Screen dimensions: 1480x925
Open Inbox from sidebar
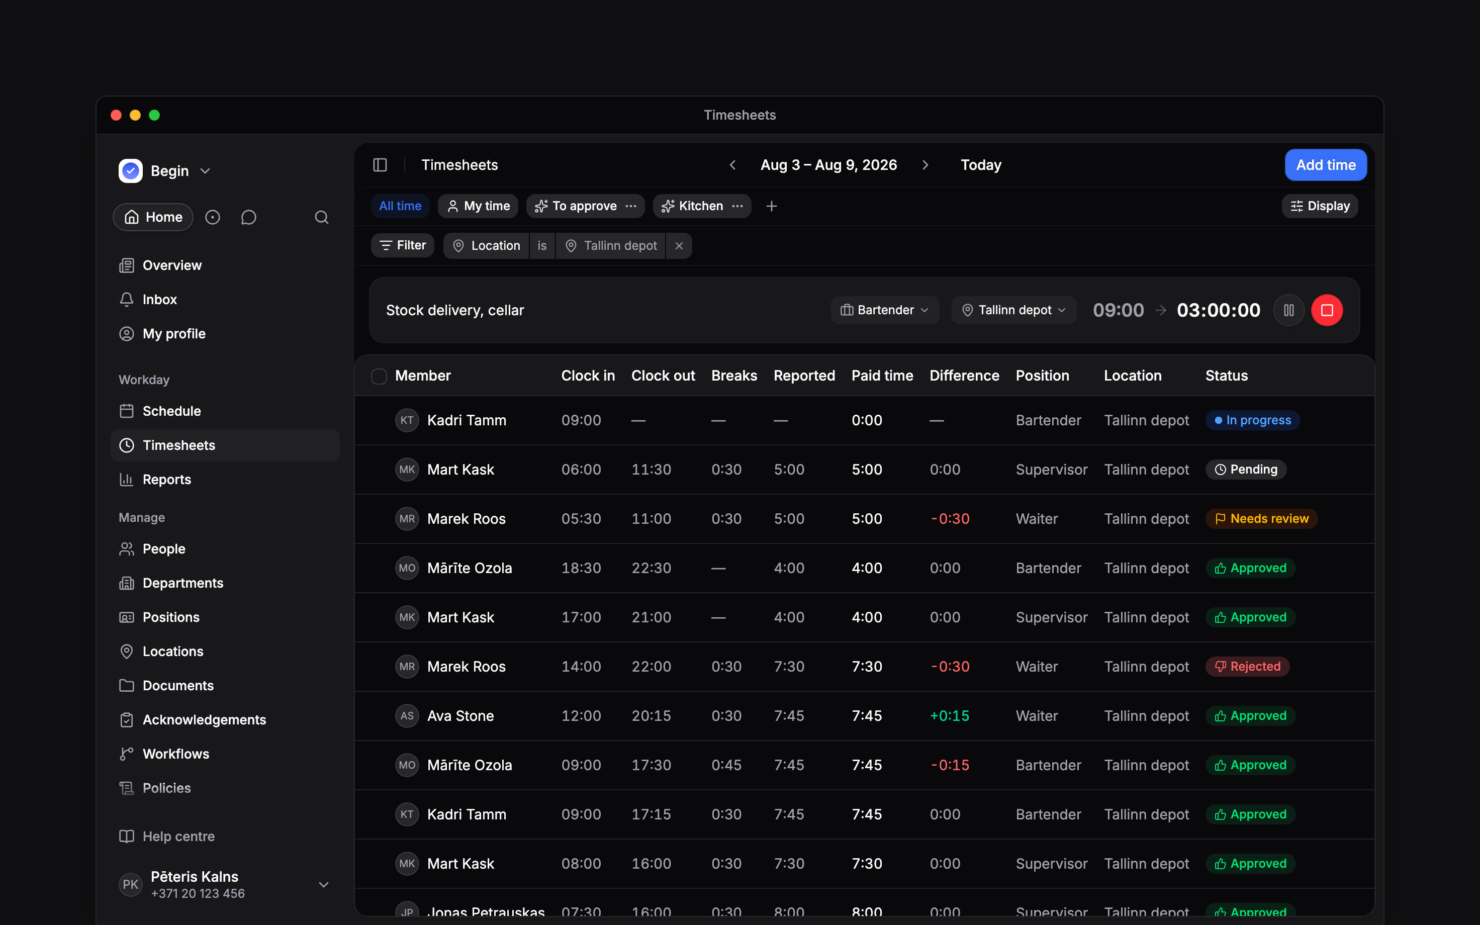(225, 300)
